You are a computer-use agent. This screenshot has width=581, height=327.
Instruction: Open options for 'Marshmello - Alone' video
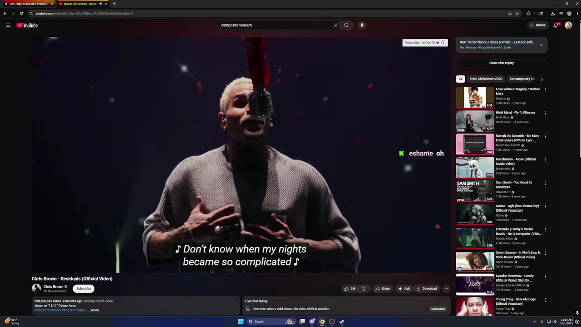546,160
